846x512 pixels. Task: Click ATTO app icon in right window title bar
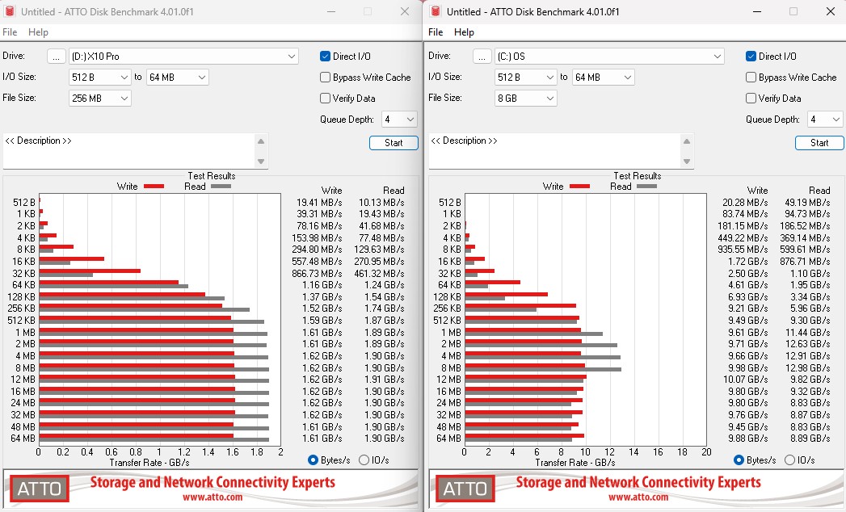point(435,11)
